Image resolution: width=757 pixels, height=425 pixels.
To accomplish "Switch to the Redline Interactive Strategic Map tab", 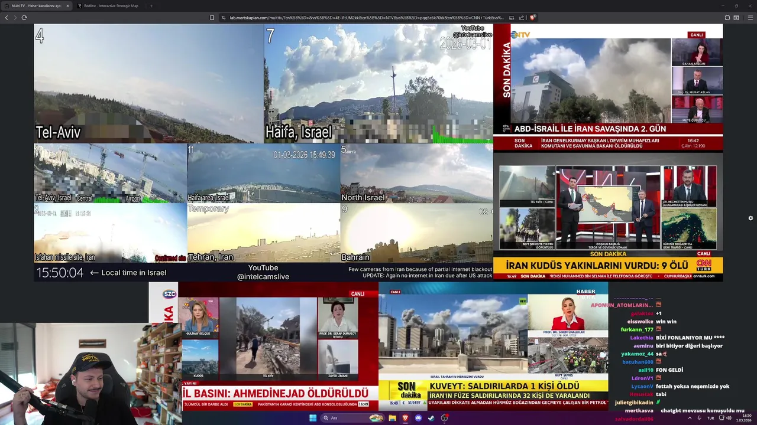I will pos(110,6).
